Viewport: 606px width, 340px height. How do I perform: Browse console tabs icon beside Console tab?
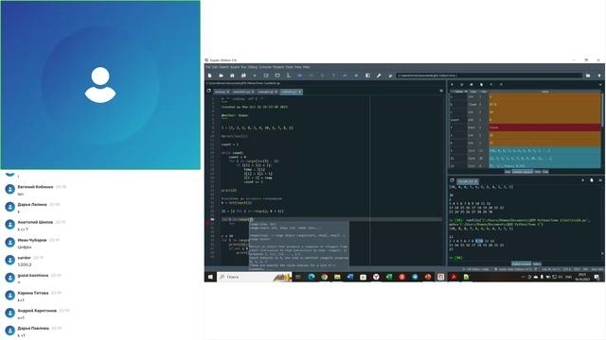[x=452, y=180]
